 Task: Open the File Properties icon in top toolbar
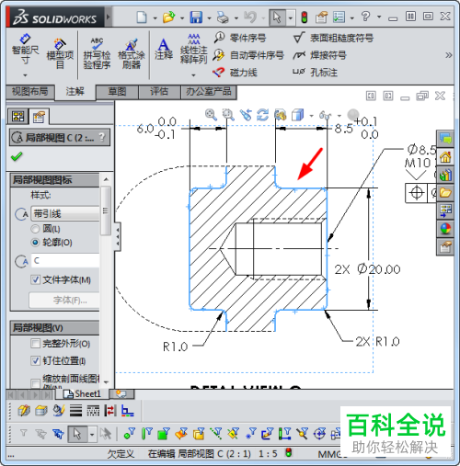click(321, 17)
